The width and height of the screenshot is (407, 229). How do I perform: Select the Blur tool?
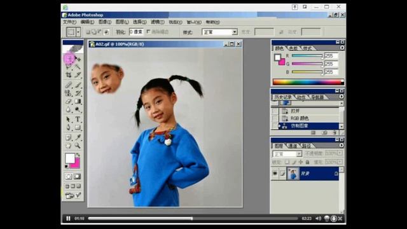(69, 109)
